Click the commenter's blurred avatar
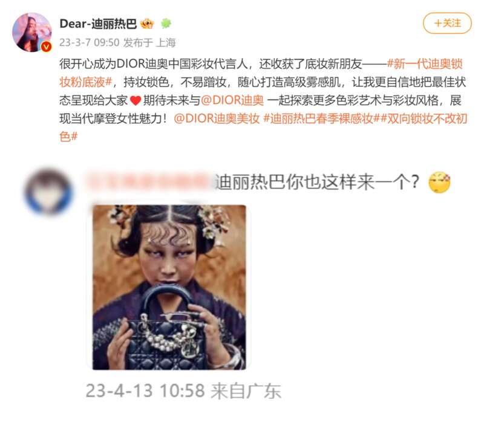Screen dimensions: 484x425 (48, 191)
